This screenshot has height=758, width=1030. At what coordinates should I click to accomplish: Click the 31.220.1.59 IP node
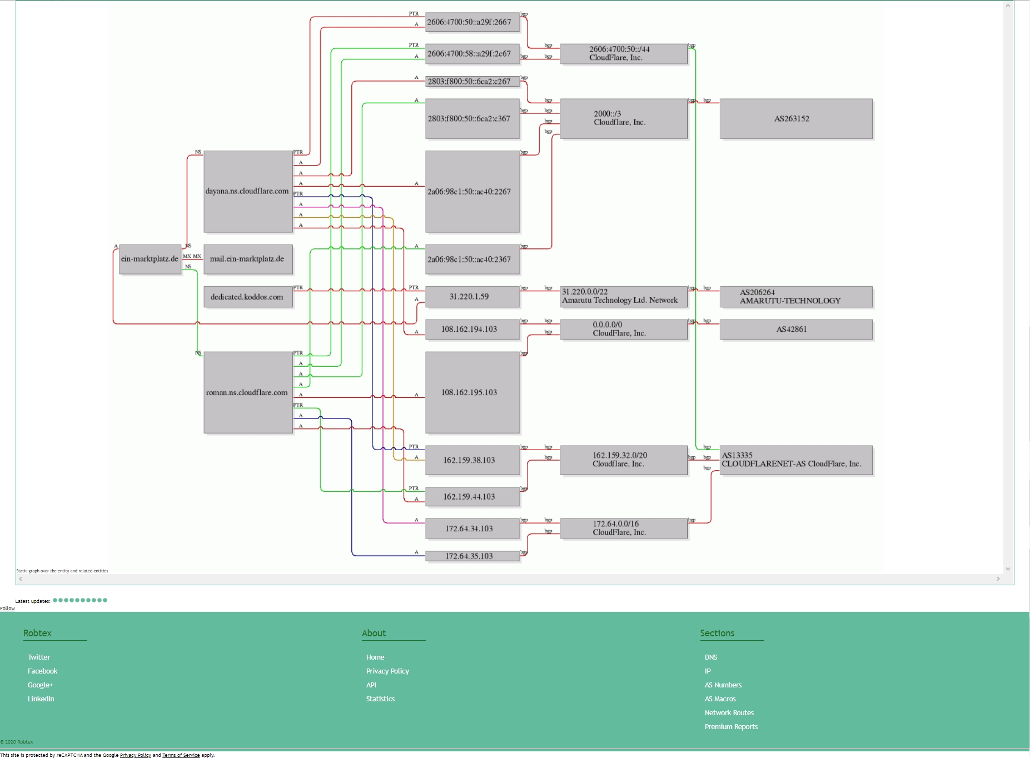[x=472, y=297]
